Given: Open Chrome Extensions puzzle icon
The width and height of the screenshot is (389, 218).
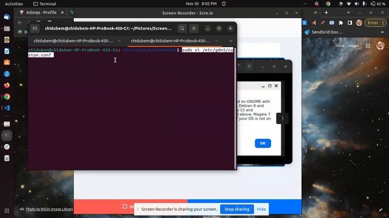Looking at the screenshot, I should [x=341, y=23].
